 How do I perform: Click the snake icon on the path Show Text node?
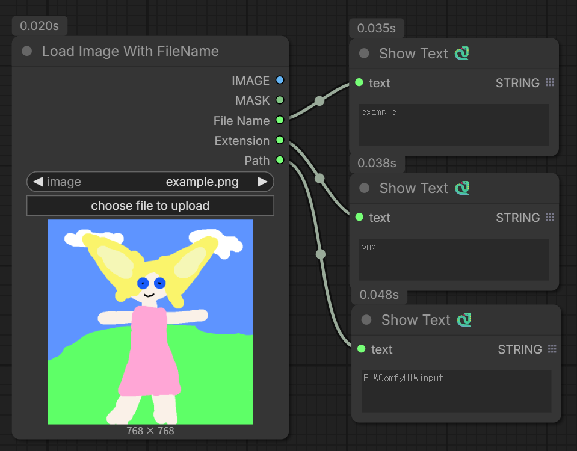coord(464,320)
